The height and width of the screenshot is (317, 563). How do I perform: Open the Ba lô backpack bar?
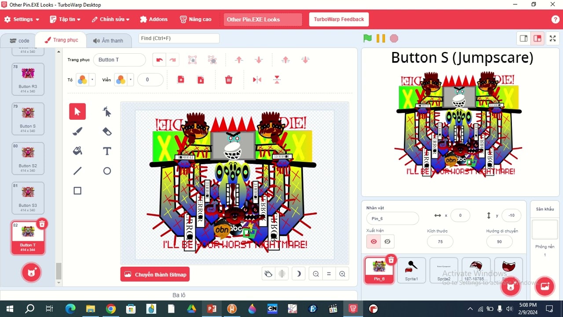178,295
